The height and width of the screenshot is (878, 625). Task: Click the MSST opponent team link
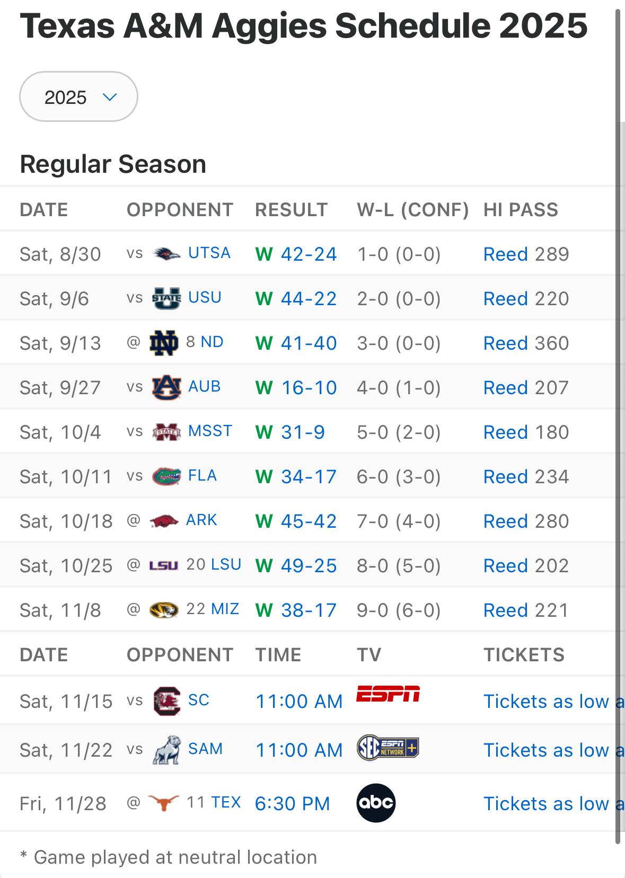[210, 431]
